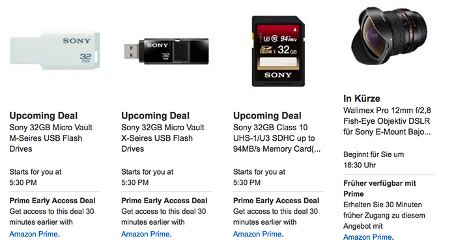Click the first Upcoming Deal heading
Screen dimensions: 456x243
click(44, 115)
